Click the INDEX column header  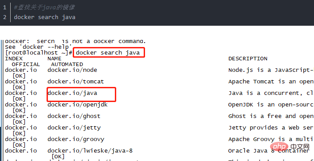click(14, 59)
